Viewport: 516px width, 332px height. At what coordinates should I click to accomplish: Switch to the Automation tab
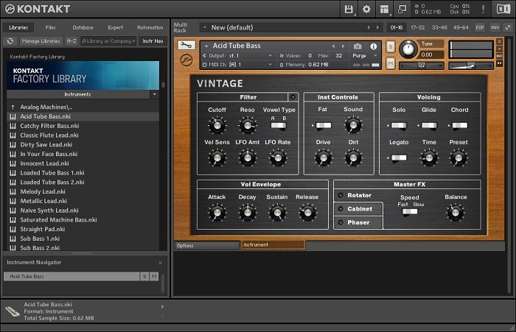tap(150, 28)
